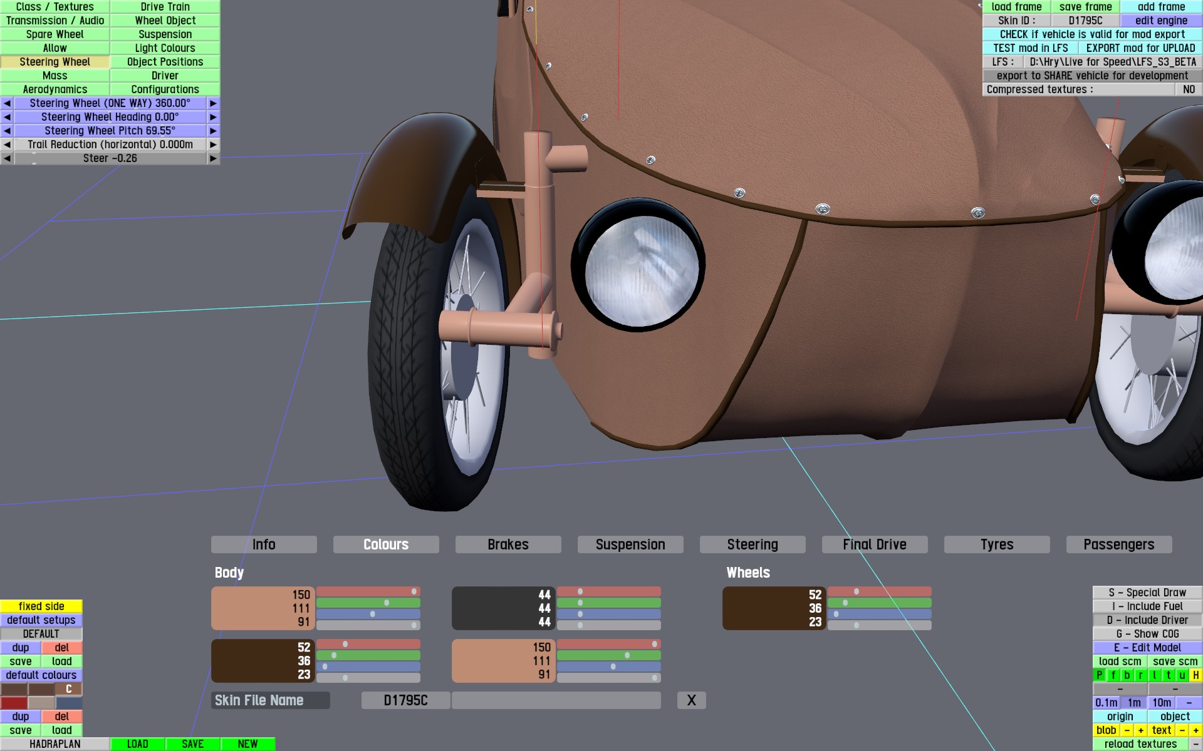Toggle G - Show COG

pos(1147,634)
